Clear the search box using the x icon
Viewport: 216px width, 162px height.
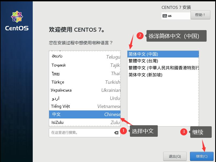tap(116, 132)
